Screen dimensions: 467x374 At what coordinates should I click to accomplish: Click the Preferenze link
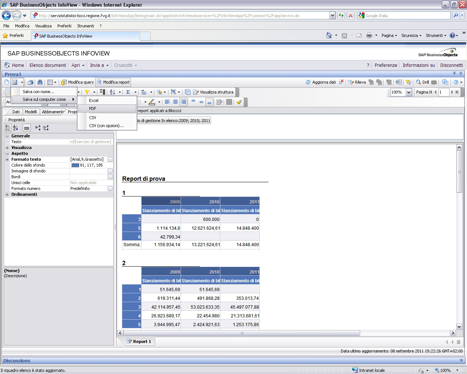(x=386, y=65)
